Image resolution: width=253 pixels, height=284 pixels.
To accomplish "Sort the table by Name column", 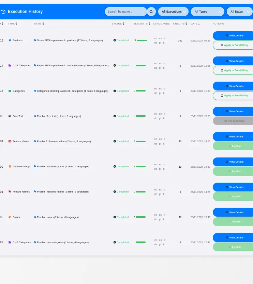I will [39, 24].
